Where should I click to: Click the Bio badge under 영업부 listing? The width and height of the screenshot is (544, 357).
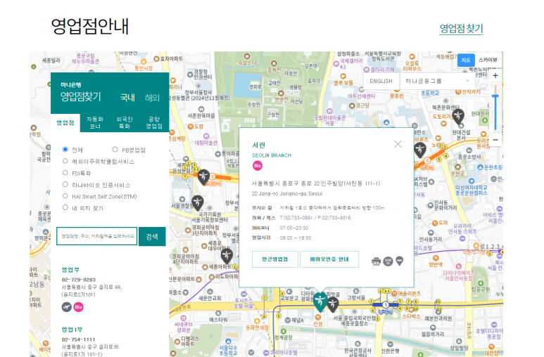click(x=78, y=307)
